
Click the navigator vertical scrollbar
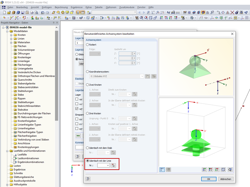coord(57,76)
